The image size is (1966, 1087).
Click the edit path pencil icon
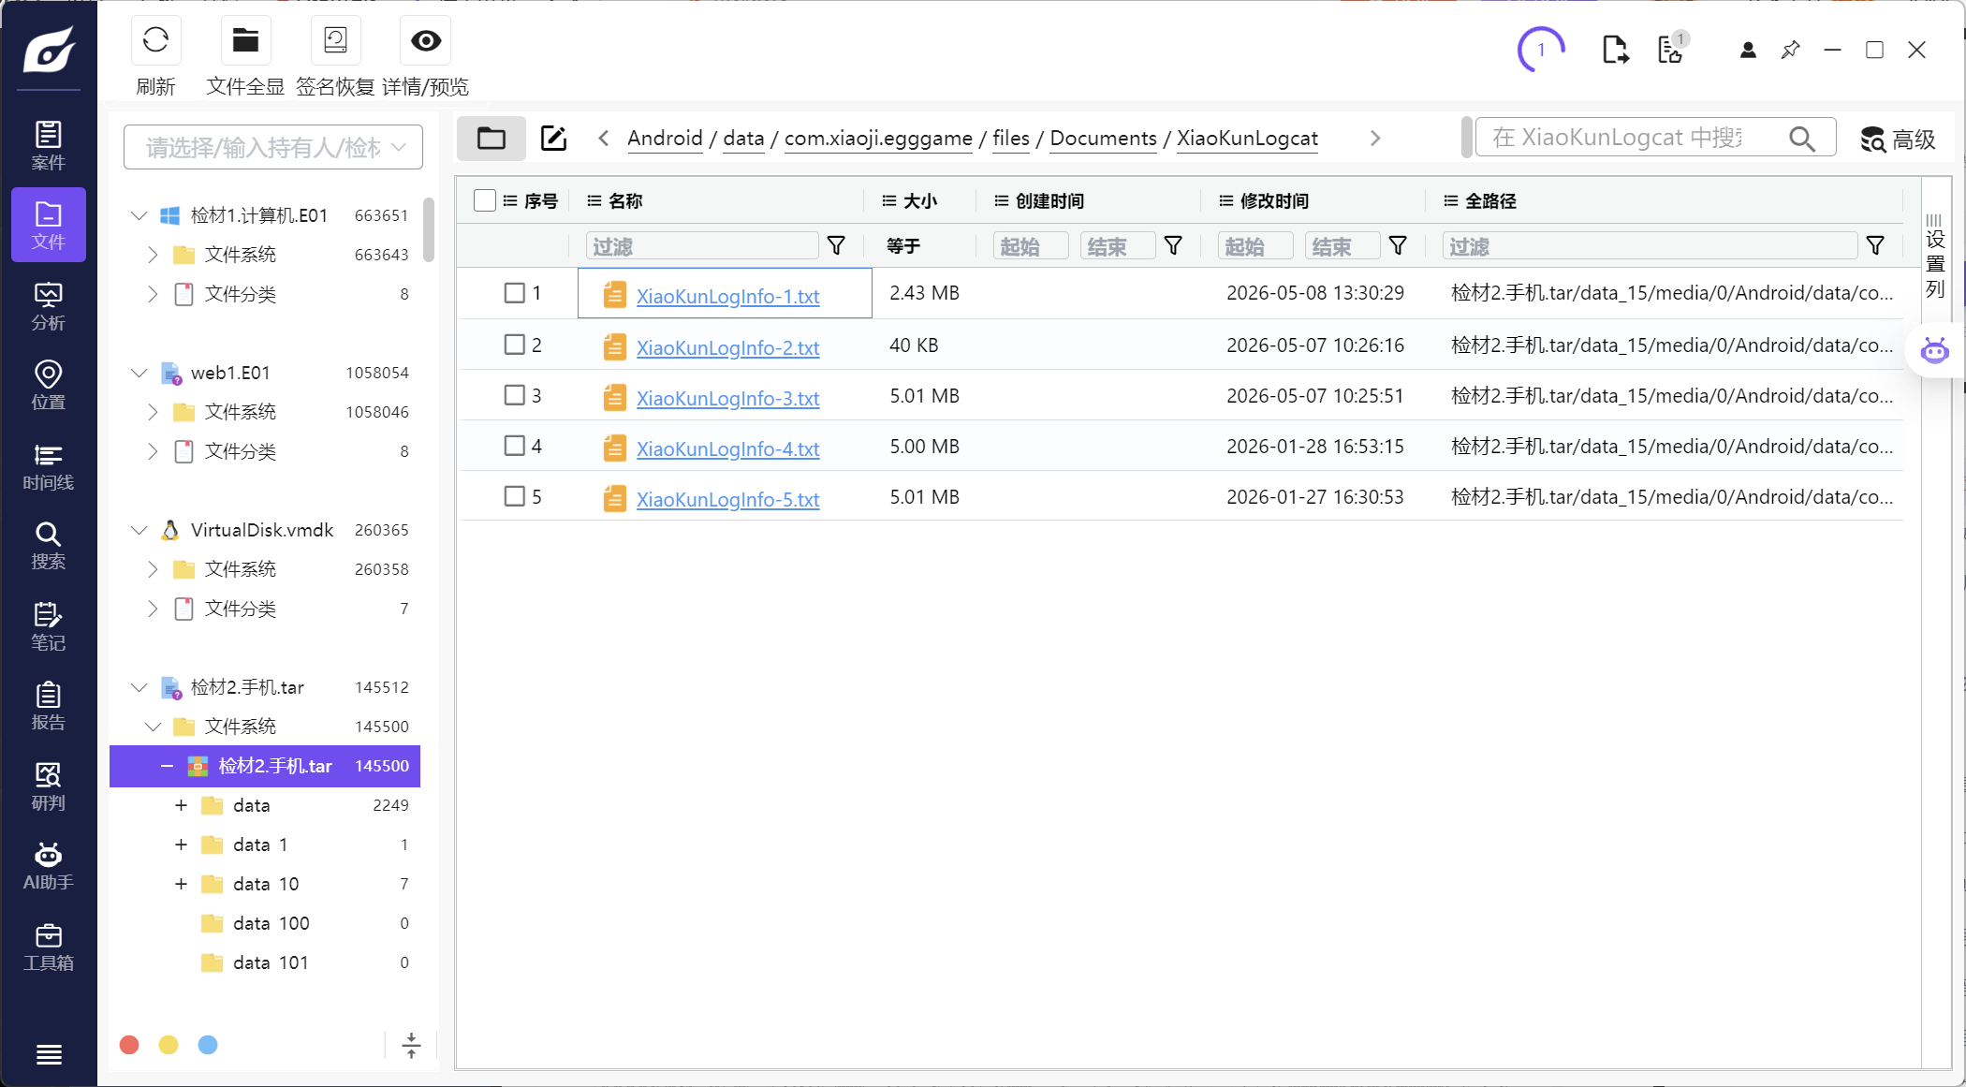pos(553,139)
